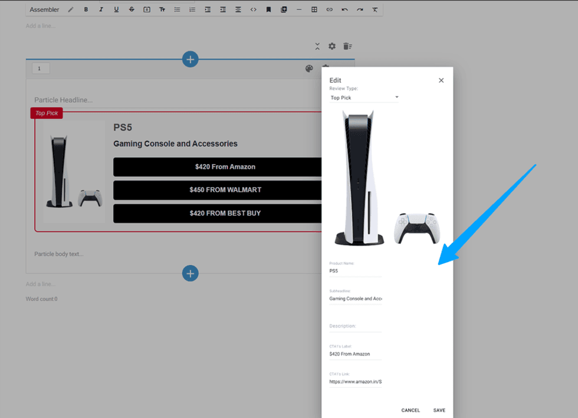Click the bottom 'Add a line...' placeholder
The height and width of the screenshot is (418, 578).
pyautogui.click(x=41, y=284)
